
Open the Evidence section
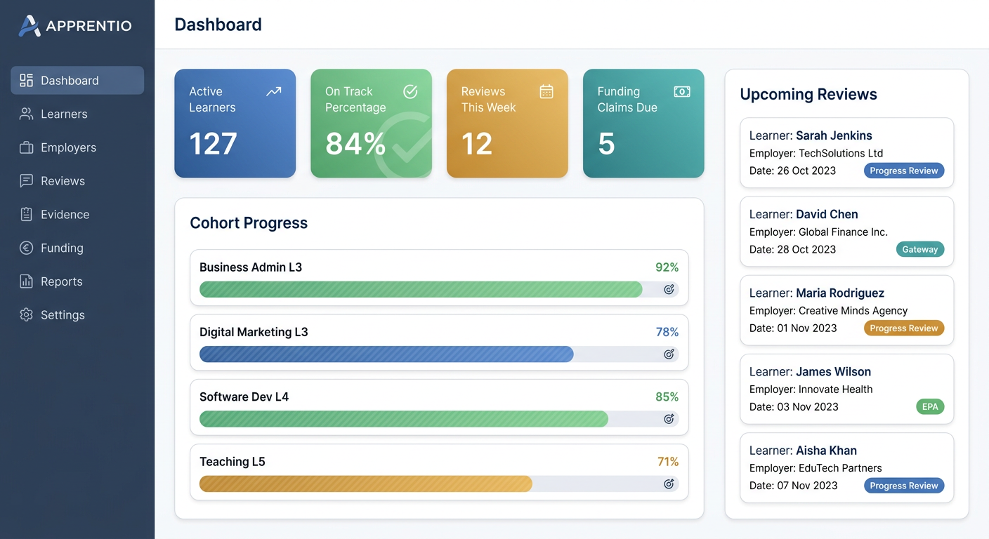coord(77,215)
